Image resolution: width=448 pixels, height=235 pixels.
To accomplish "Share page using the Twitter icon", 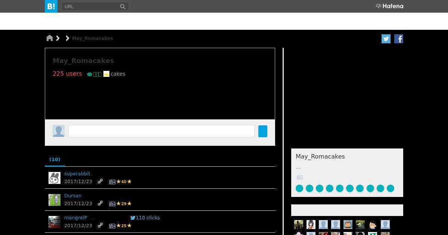I will coord(386,39).
